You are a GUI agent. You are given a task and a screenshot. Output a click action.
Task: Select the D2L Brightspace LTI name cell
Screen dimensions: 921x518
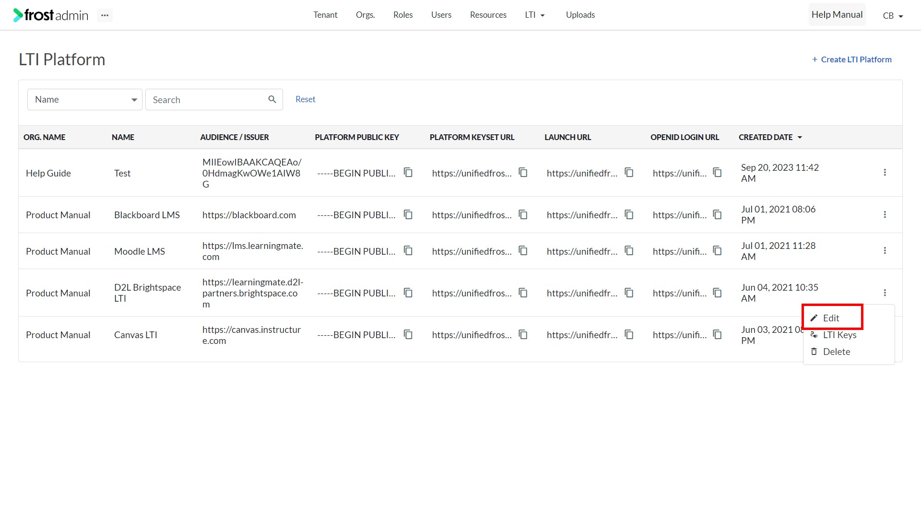tap(147, 293)
